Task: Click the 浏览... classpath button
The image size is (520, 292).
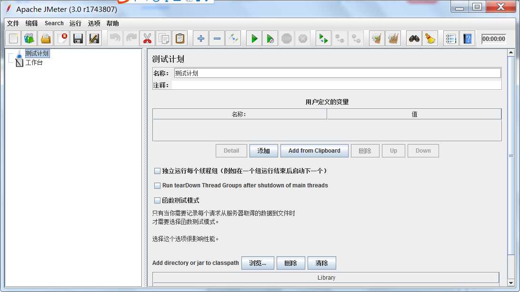Action: [258, 263]
